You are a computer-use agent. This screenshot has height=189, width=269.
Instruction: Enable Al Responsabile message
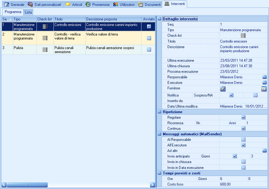(243, 140)
